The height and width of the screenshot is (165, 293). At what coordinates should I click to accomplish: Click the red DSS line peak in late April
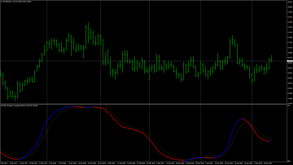(242, 119)
